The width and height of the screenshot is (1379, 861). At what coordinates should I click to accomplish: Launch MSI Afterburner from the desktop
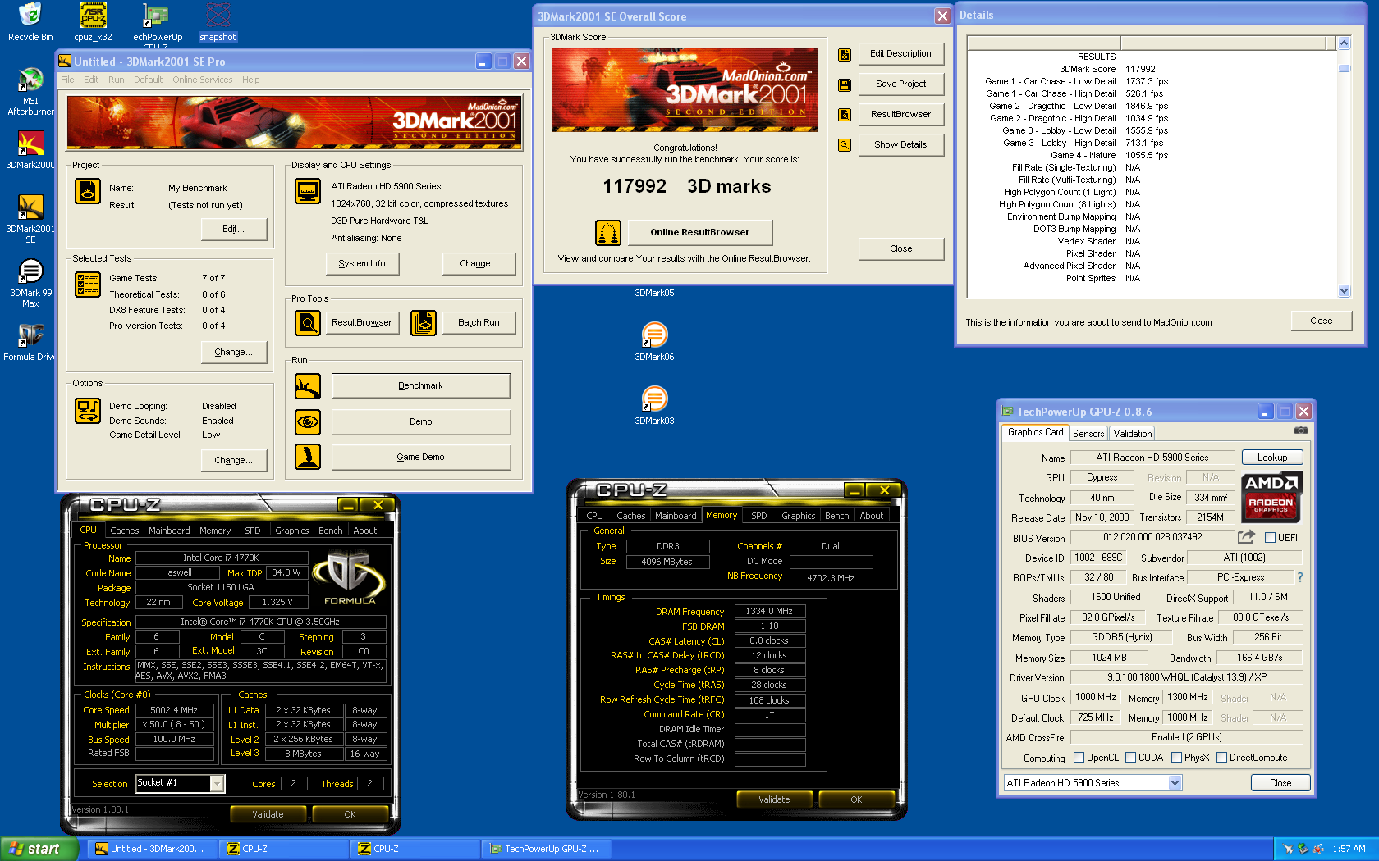tap(30, 91)
